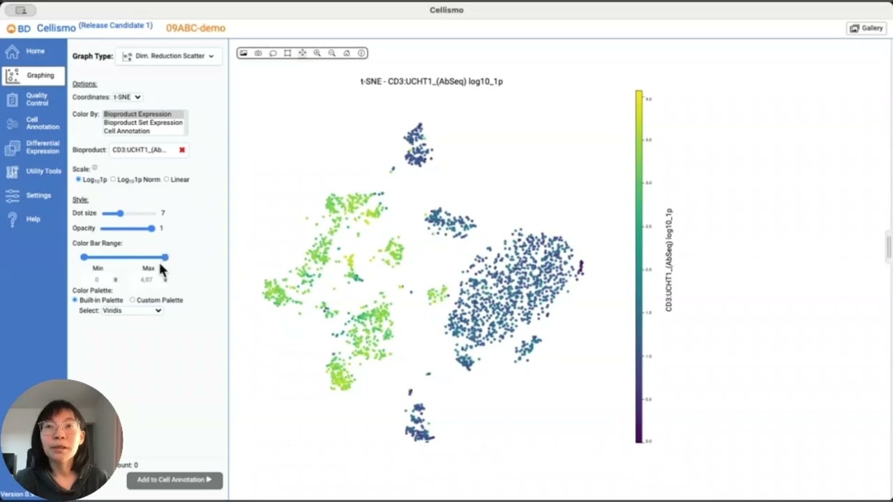The width and height of the screenshot is (893, 502).
Task: Click the Differential Expression sidebar icon
Action: pyautogui.click(x=12, y=147)
